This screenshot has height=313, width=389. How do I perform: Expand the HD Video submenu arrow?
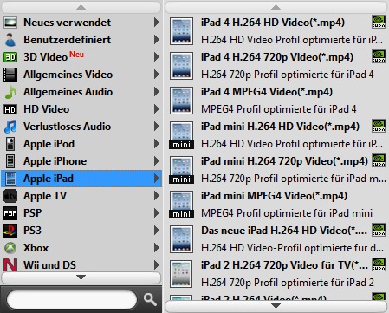click(x=157, y=109)
